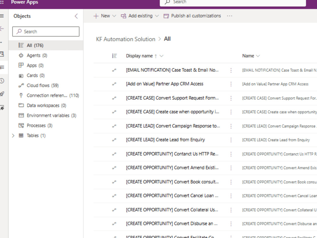Open [Add on Value] Partner App CRM Access flow
The width and height of the screenshot is (317, 238).
pos(165,84)
